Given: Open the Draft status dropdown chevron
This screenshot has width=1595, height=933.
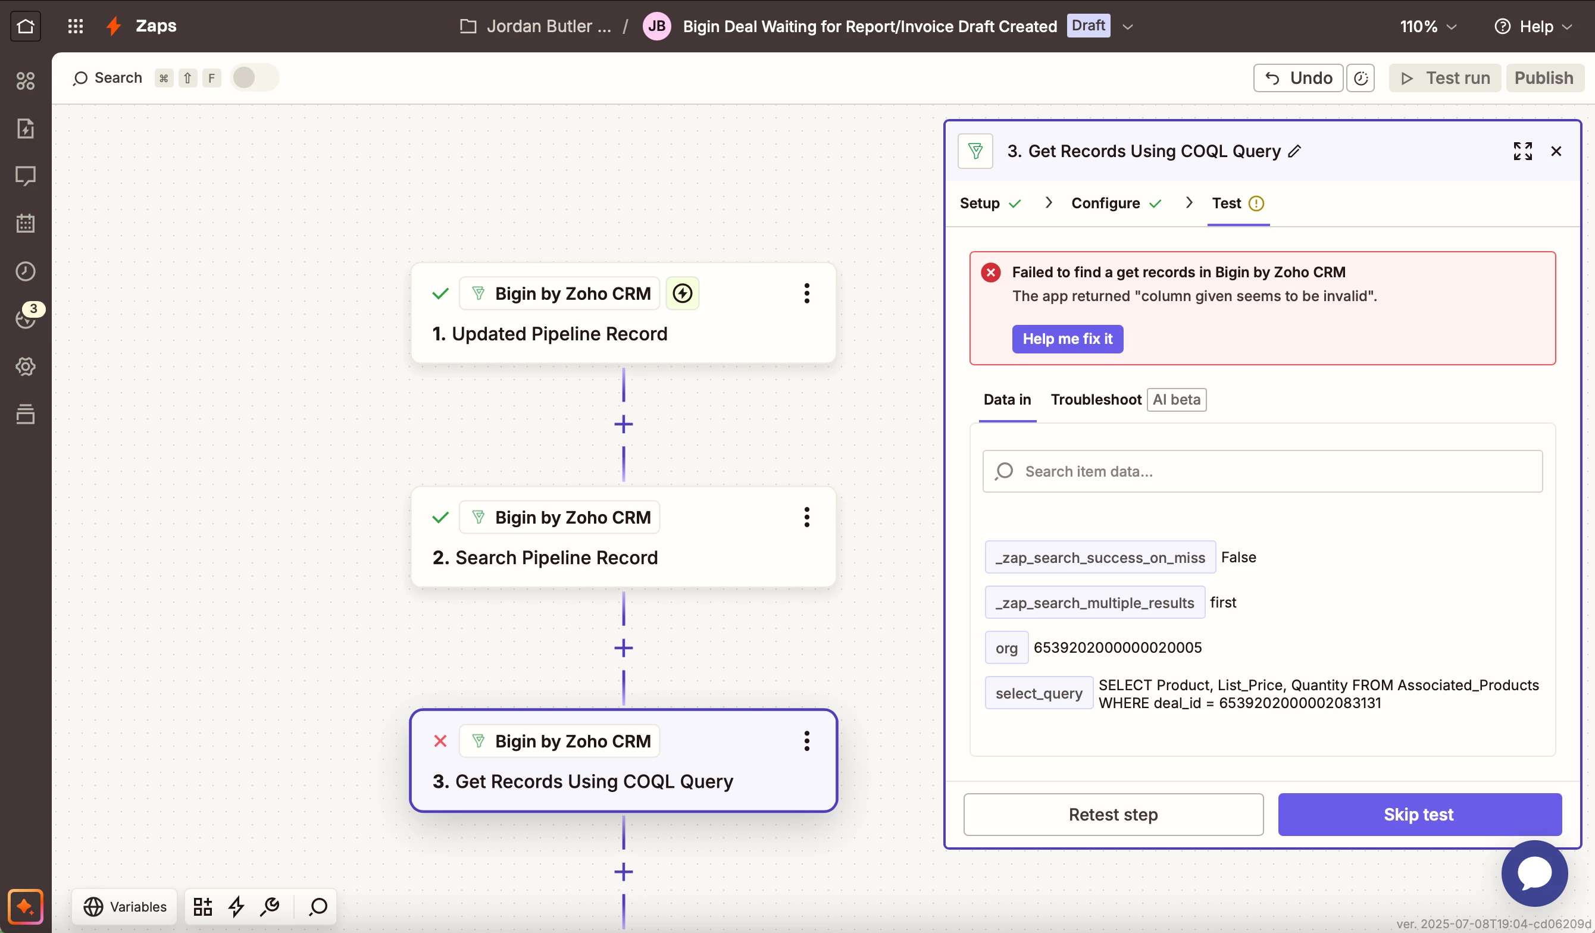Looking at the screenshot, I should pyautogui.click(x=1127, y=27).
